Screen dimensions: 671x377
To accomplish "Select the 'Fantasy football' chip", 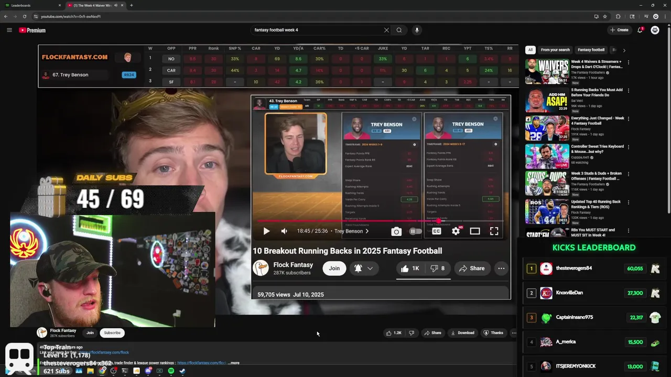I will pos(591,50).
